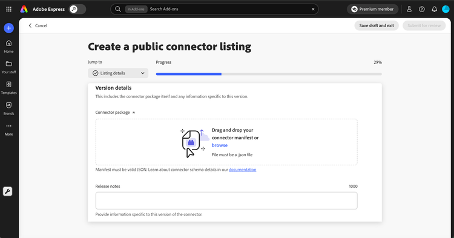Click the wrench tool icon in sidebar
The width and height of the screenshot is (454, 238).
(x=7, y=191)
